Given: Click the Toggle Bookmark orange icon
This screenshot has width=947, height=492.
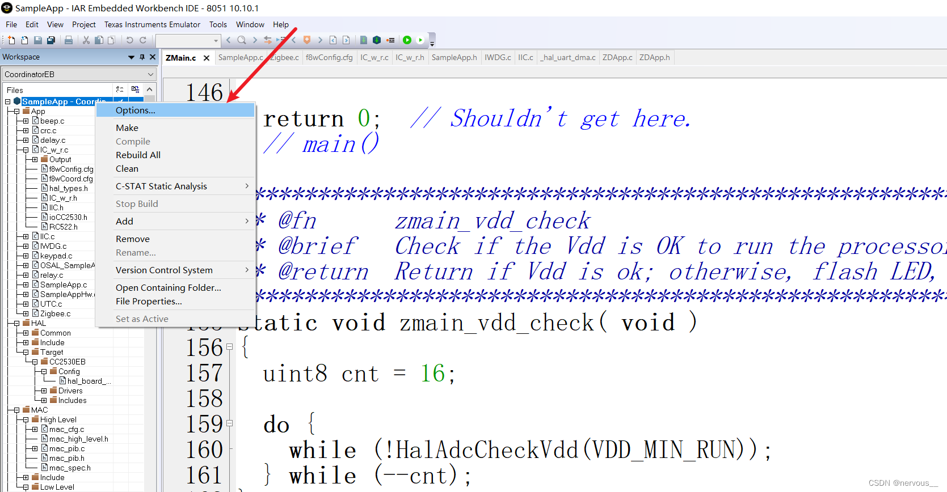Looking at the screenshot, I should point(307,40).
